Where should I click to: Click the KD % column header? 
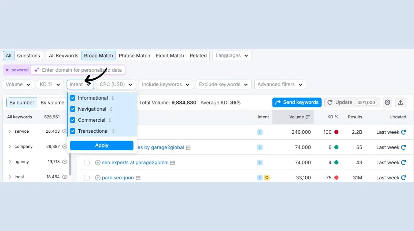(x=333, y=117)
